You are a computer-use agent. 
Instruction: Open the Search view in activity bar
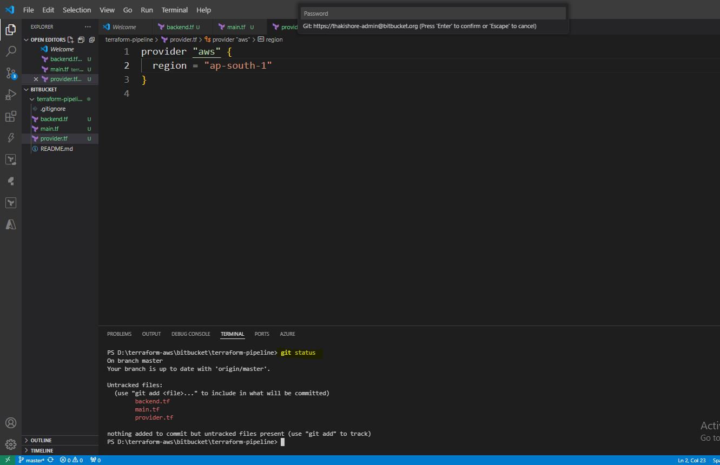(x=10, y=51)
